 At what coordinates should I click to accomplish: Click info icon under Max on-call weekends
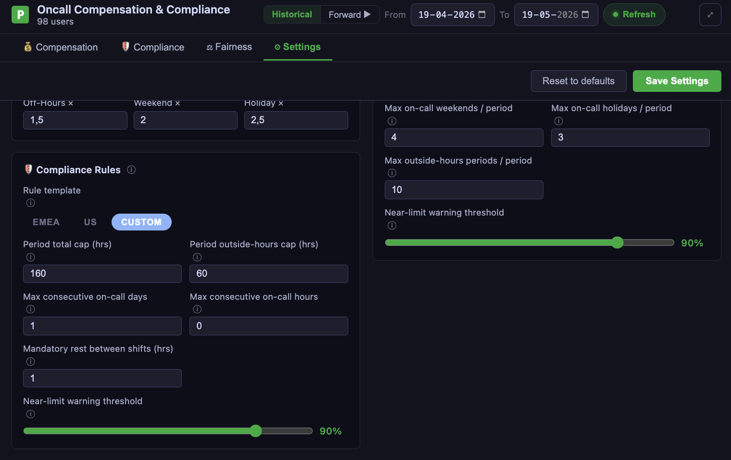pyautogui.click(x=392, y=121)
